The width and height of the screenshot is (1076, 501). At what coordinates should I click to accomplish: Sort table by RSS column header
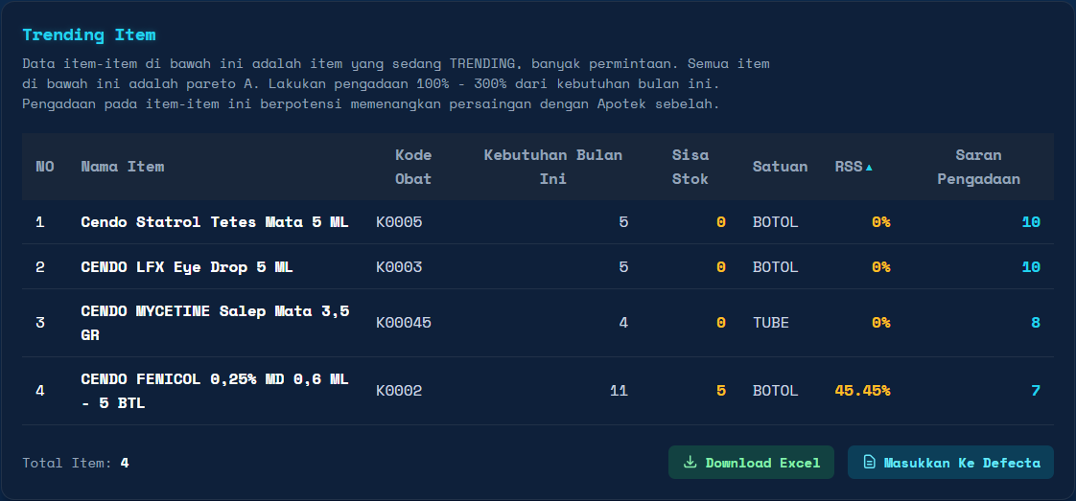click(849, 167)
